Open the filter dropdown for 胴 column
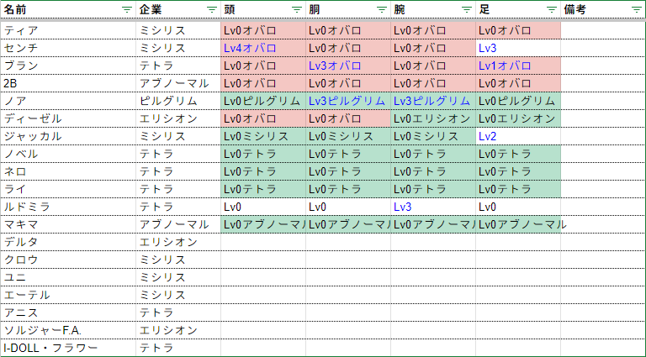Viewport: 646px width, 357px height. point(382,10)
